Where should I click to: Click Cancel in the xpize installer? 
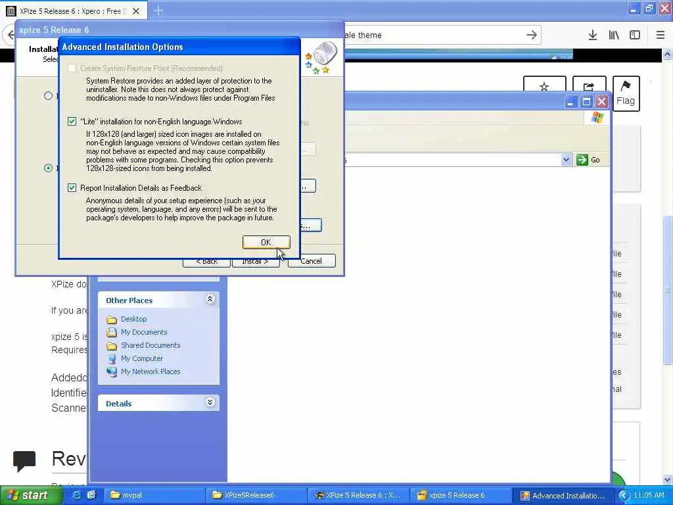click(312, 261)
